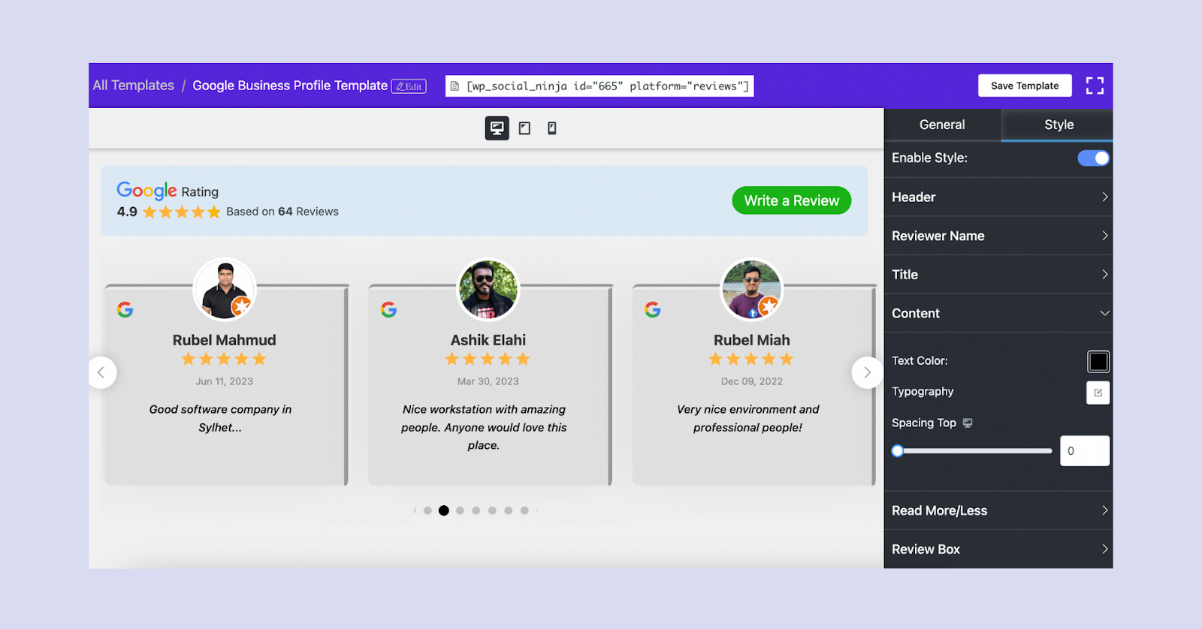The width and height of the screenshot is (1202, 629).
Task: Switch to tablet preview mode
Action: (524, 128)
